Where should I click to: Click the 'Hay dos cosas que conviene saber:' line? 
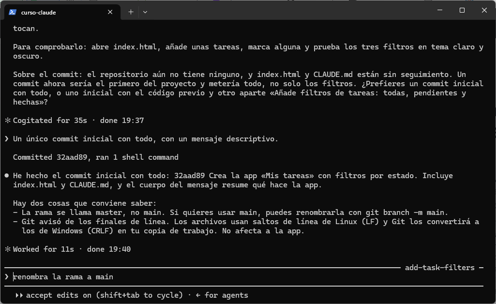coord(85,203)
